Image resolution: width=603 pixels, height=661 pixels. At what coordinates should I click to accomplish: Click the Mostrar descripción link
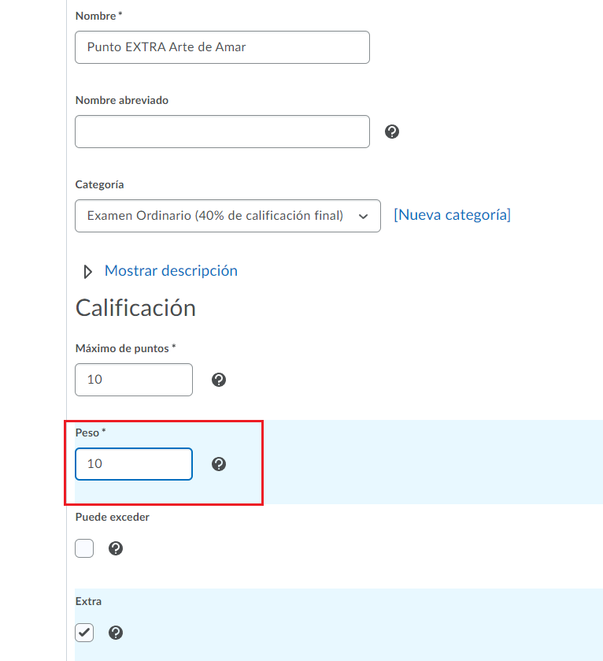(x=171, y=271)
